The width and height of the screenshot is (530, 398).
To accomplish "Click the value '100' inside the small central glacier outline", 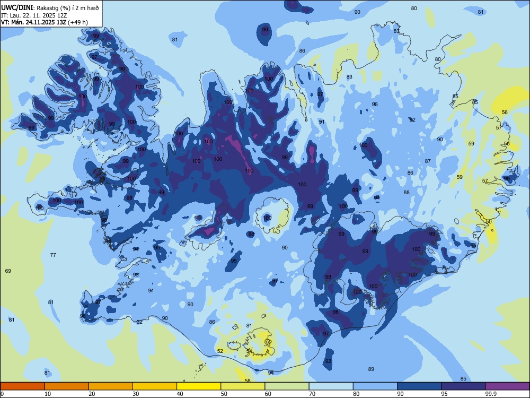I will click(267, 218).
